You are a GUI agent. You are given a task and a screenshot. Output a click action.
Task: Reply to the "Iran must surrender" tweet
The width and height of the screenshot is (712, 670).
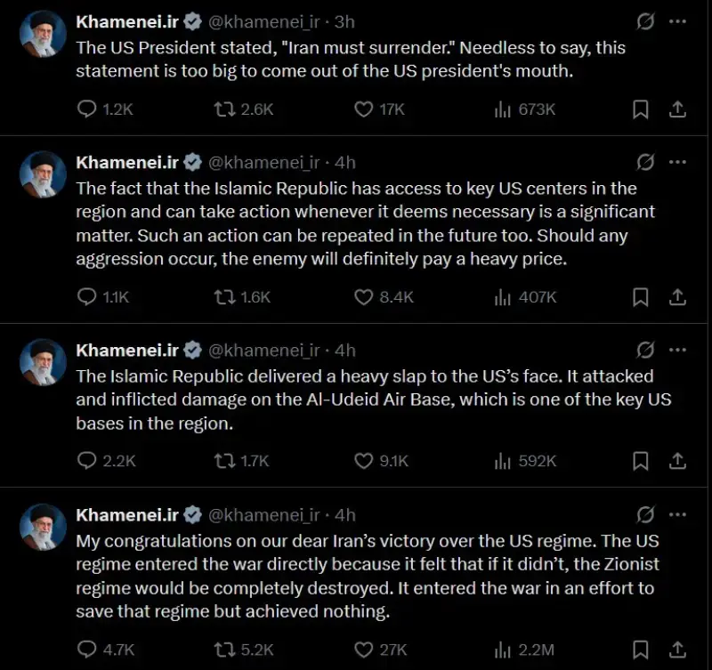(x=87, y=109)
